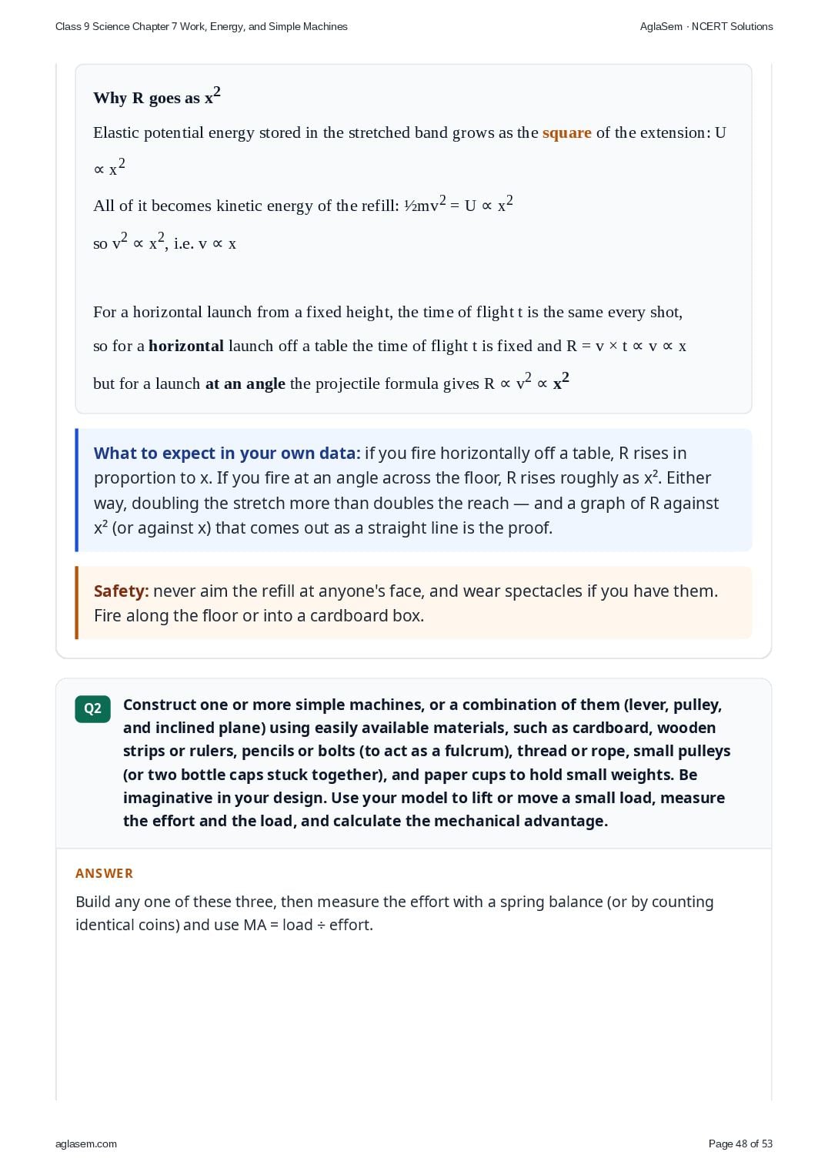Click the blue bar beside the expectation note

tap(77, 490)
